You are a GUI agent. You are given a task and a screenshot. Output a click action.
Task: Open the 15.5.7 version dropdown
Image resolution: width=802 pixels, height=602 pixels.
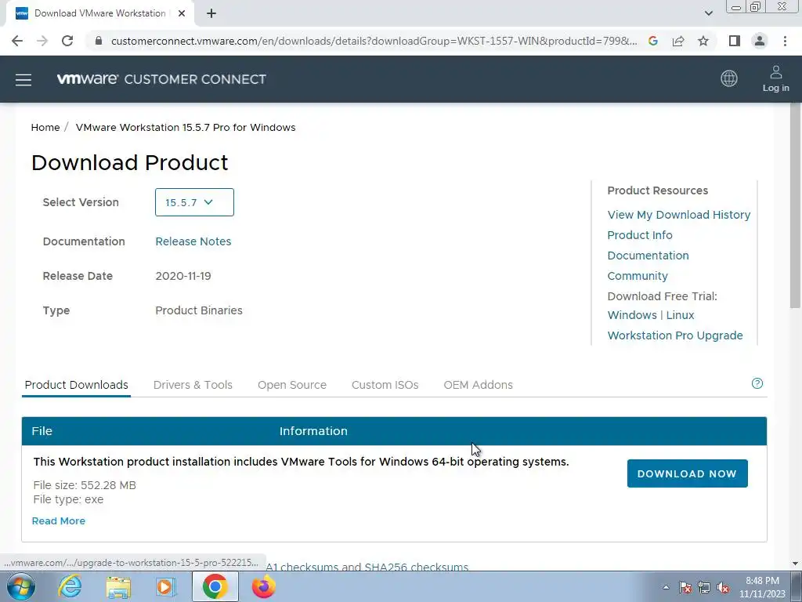[x=194, y=202]
